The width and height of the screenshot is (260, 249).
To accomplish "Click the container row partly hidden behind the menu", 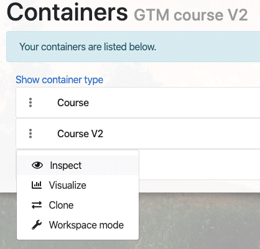I will 199,165.
